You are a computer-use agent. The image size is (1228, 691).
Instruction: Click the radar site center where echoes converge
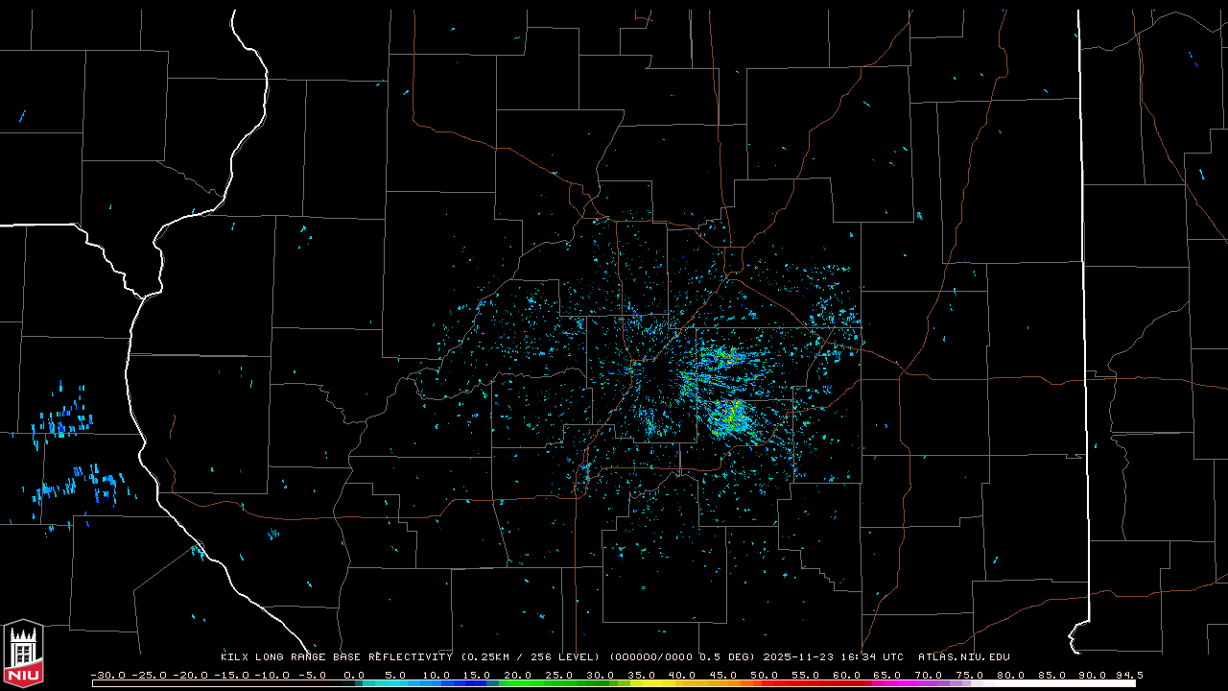(x=636, y=368)
